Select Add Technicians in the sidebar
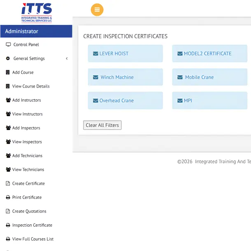Viewport: 251px width, 251px height. 27,156
